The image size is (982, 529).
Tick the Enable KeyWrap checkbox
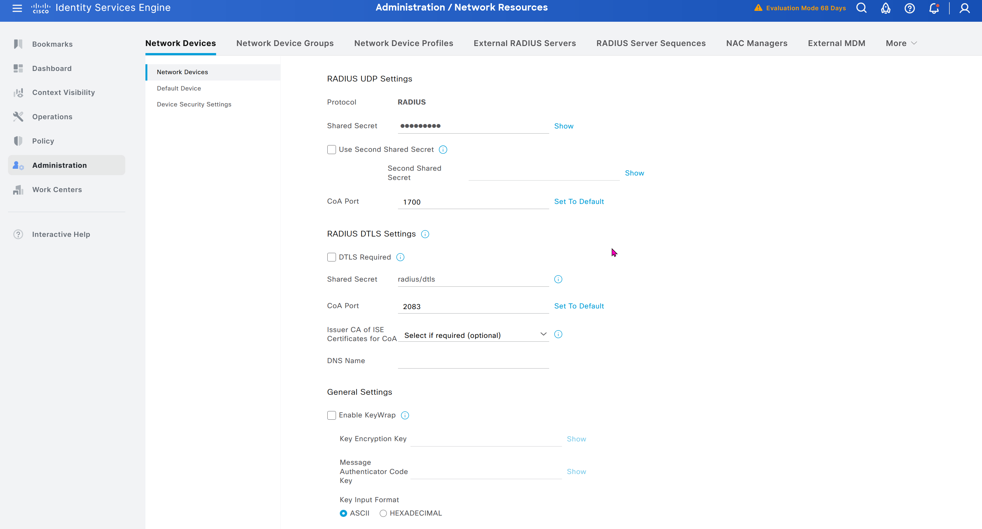(331, 416)
